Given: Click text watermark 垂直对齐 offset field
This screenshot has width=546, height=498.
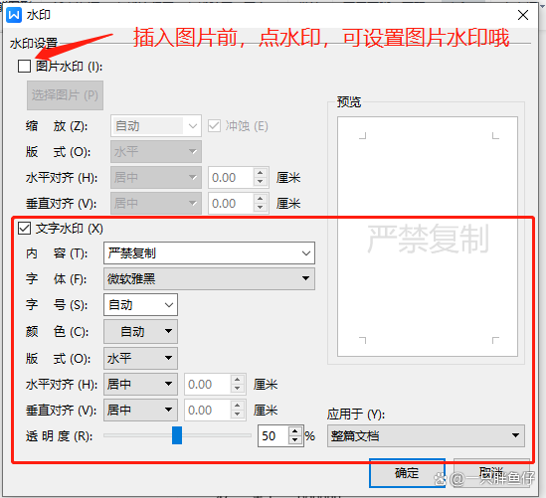Looking at the screenshot, I should coord(208,410).
